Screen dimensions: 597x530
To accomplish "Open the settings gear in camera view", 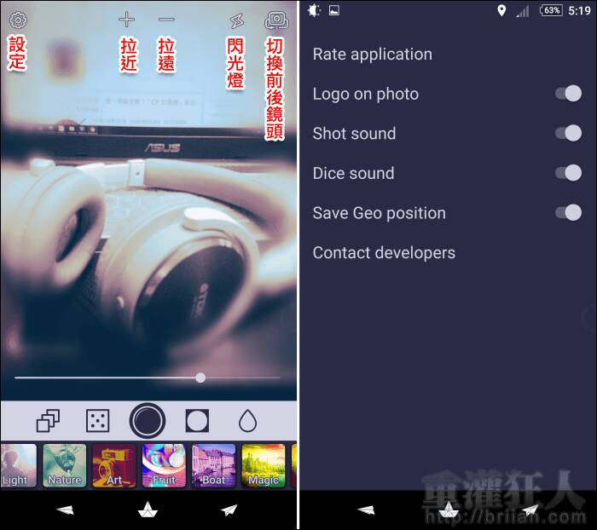I will tap(18, 20).
